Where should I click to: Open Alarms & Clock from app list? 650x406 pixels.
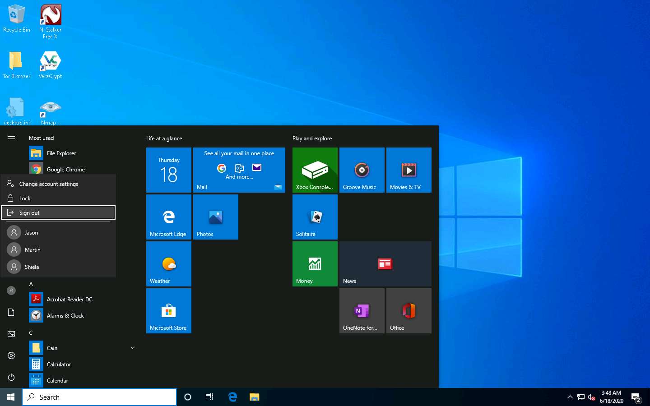pyautogui.click(x=81, y=315)
